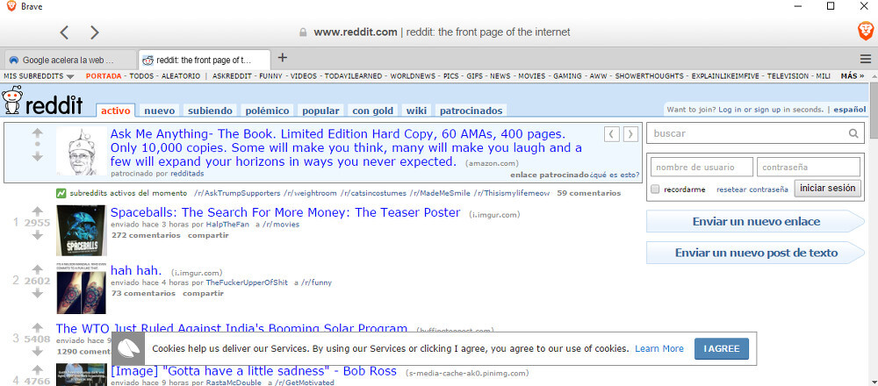Click the browser forward arrow
Viewport: 878px width, 386px height.
coord(95,32)
